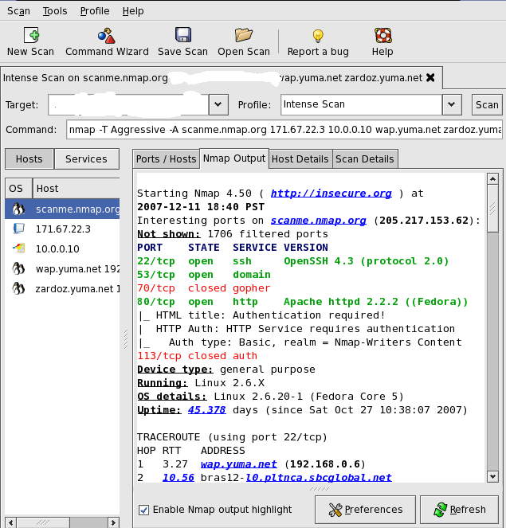Click OS icon next to 10.0.0.10
This screenshot has height=528, width=506.
pos(18,248)
